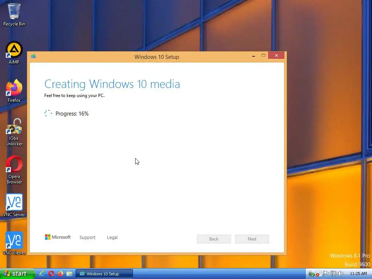Open Action Center flag in tray

click(x=326, y=274)
